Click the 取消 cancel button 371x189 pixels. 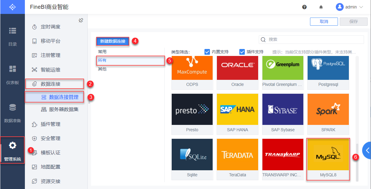324,21
